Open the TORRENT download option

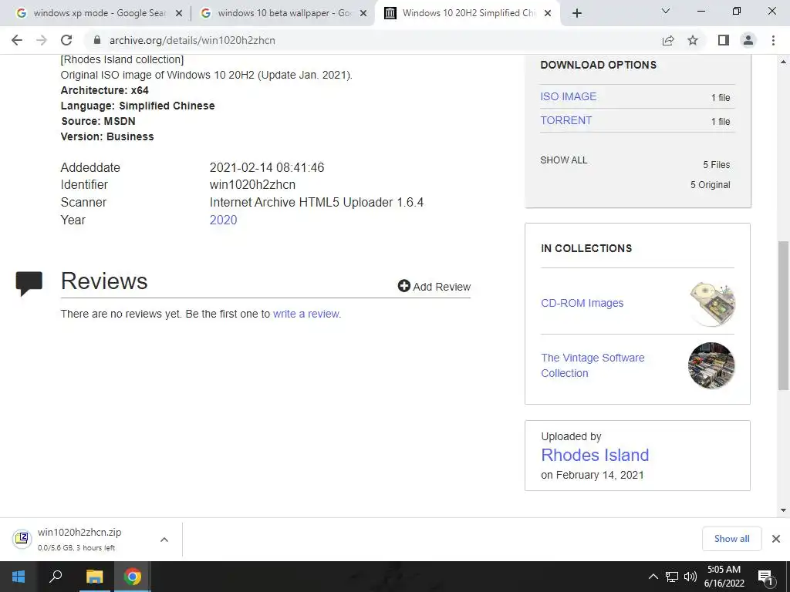[565, 121]
